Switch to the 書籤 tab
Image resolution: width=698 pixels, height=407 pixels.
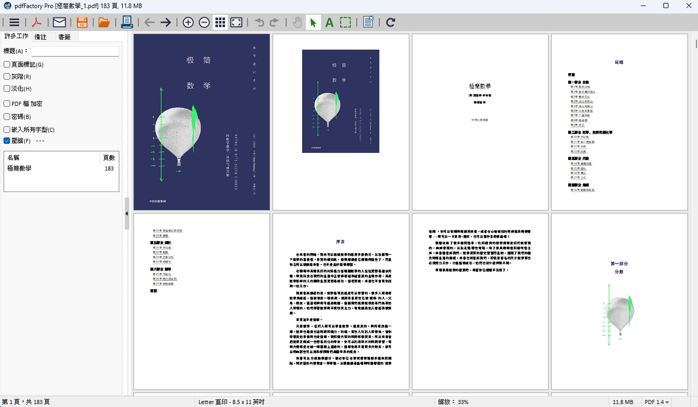[64, 37]
